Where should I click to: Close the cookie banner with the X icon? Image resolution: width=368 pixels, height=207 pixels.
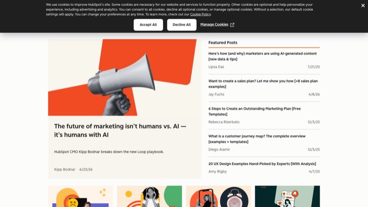[x=363, y=5]
